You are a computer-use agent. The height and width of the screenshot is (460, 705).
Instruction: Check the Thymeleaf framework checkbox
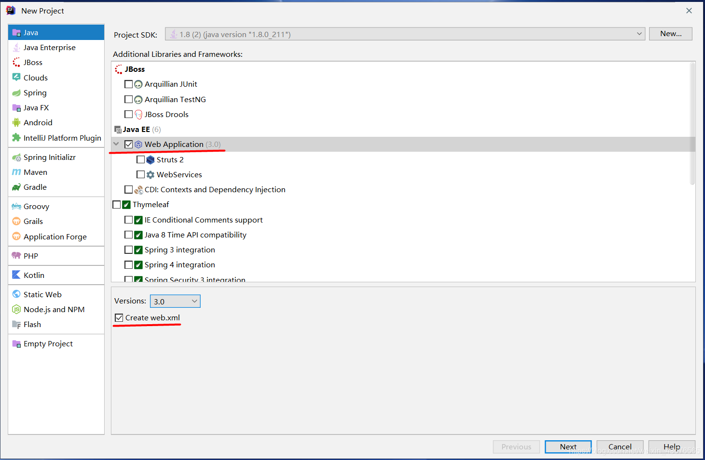116,205
